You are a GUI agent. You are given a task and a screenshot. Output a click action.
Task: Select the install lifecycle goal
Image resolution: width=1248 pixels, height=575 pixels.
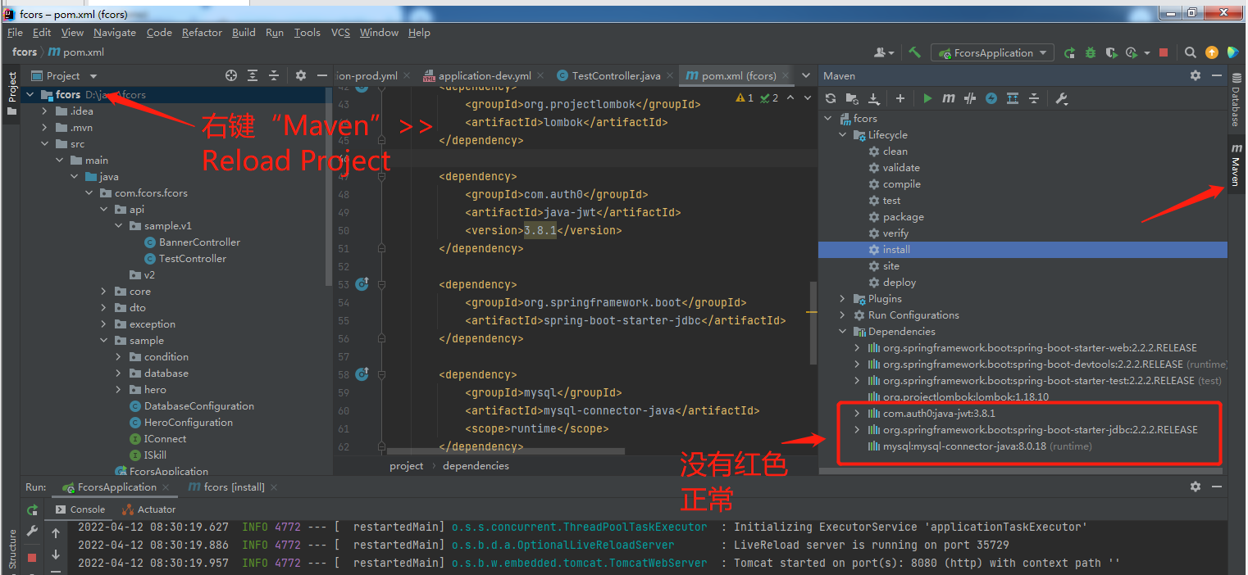click(x=896, y=250)
